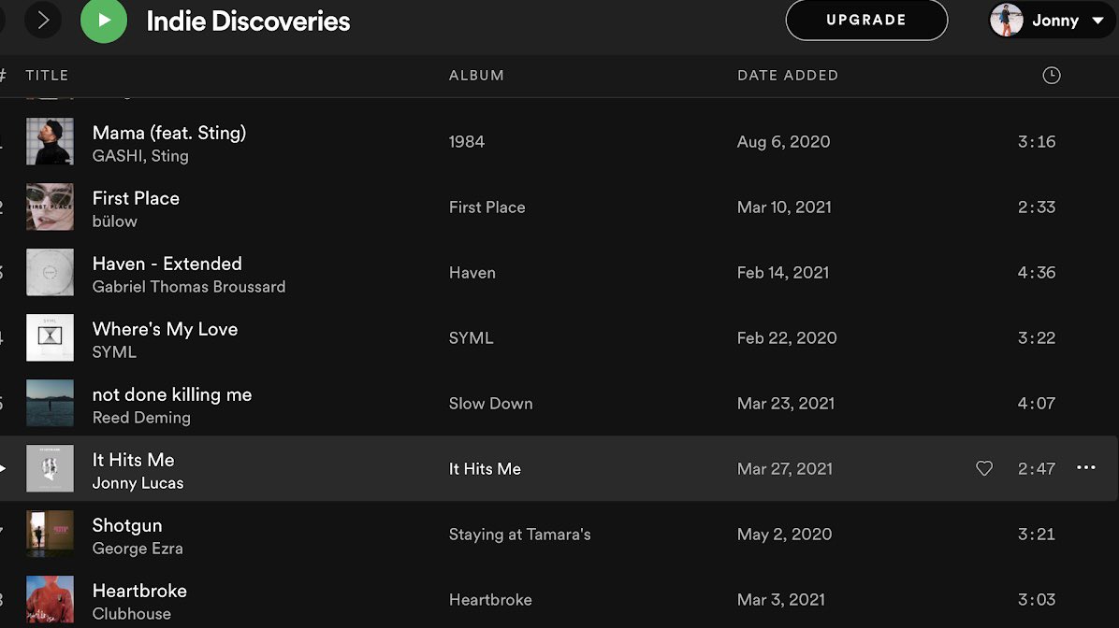The height and width of the screenshot is (628, 1119).
Task: Open First Place in album column
Action: [487, 207]
